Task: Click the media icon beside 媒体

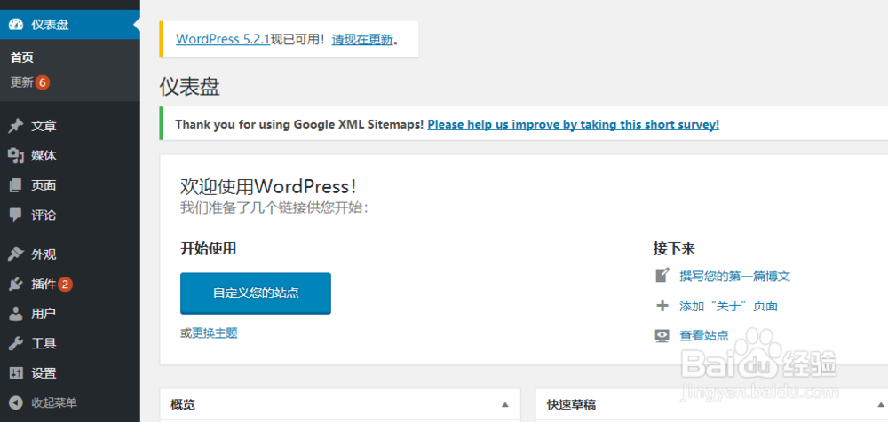Action: [x=15, y=155]
